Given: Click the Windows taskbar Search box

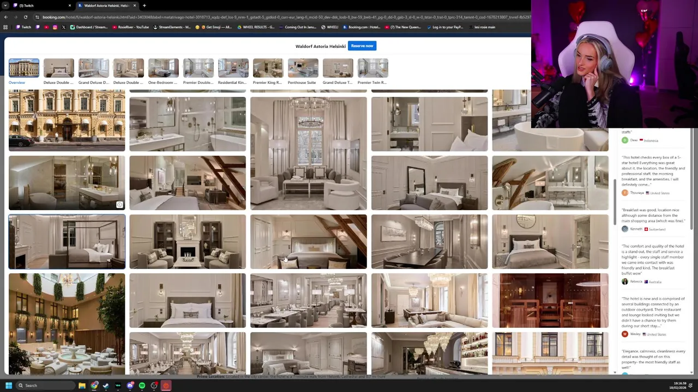Looking at the screenshot, I should 45,385.
